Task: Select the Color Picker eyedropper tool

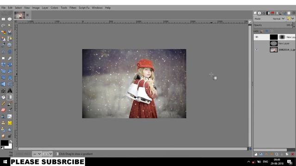Action: [3, 45]
